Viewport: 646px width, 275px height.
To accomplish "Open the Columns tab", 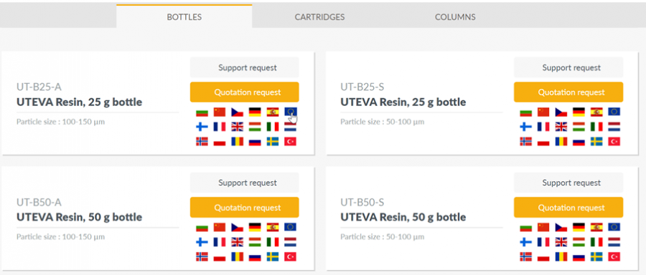I will [455, 17].
